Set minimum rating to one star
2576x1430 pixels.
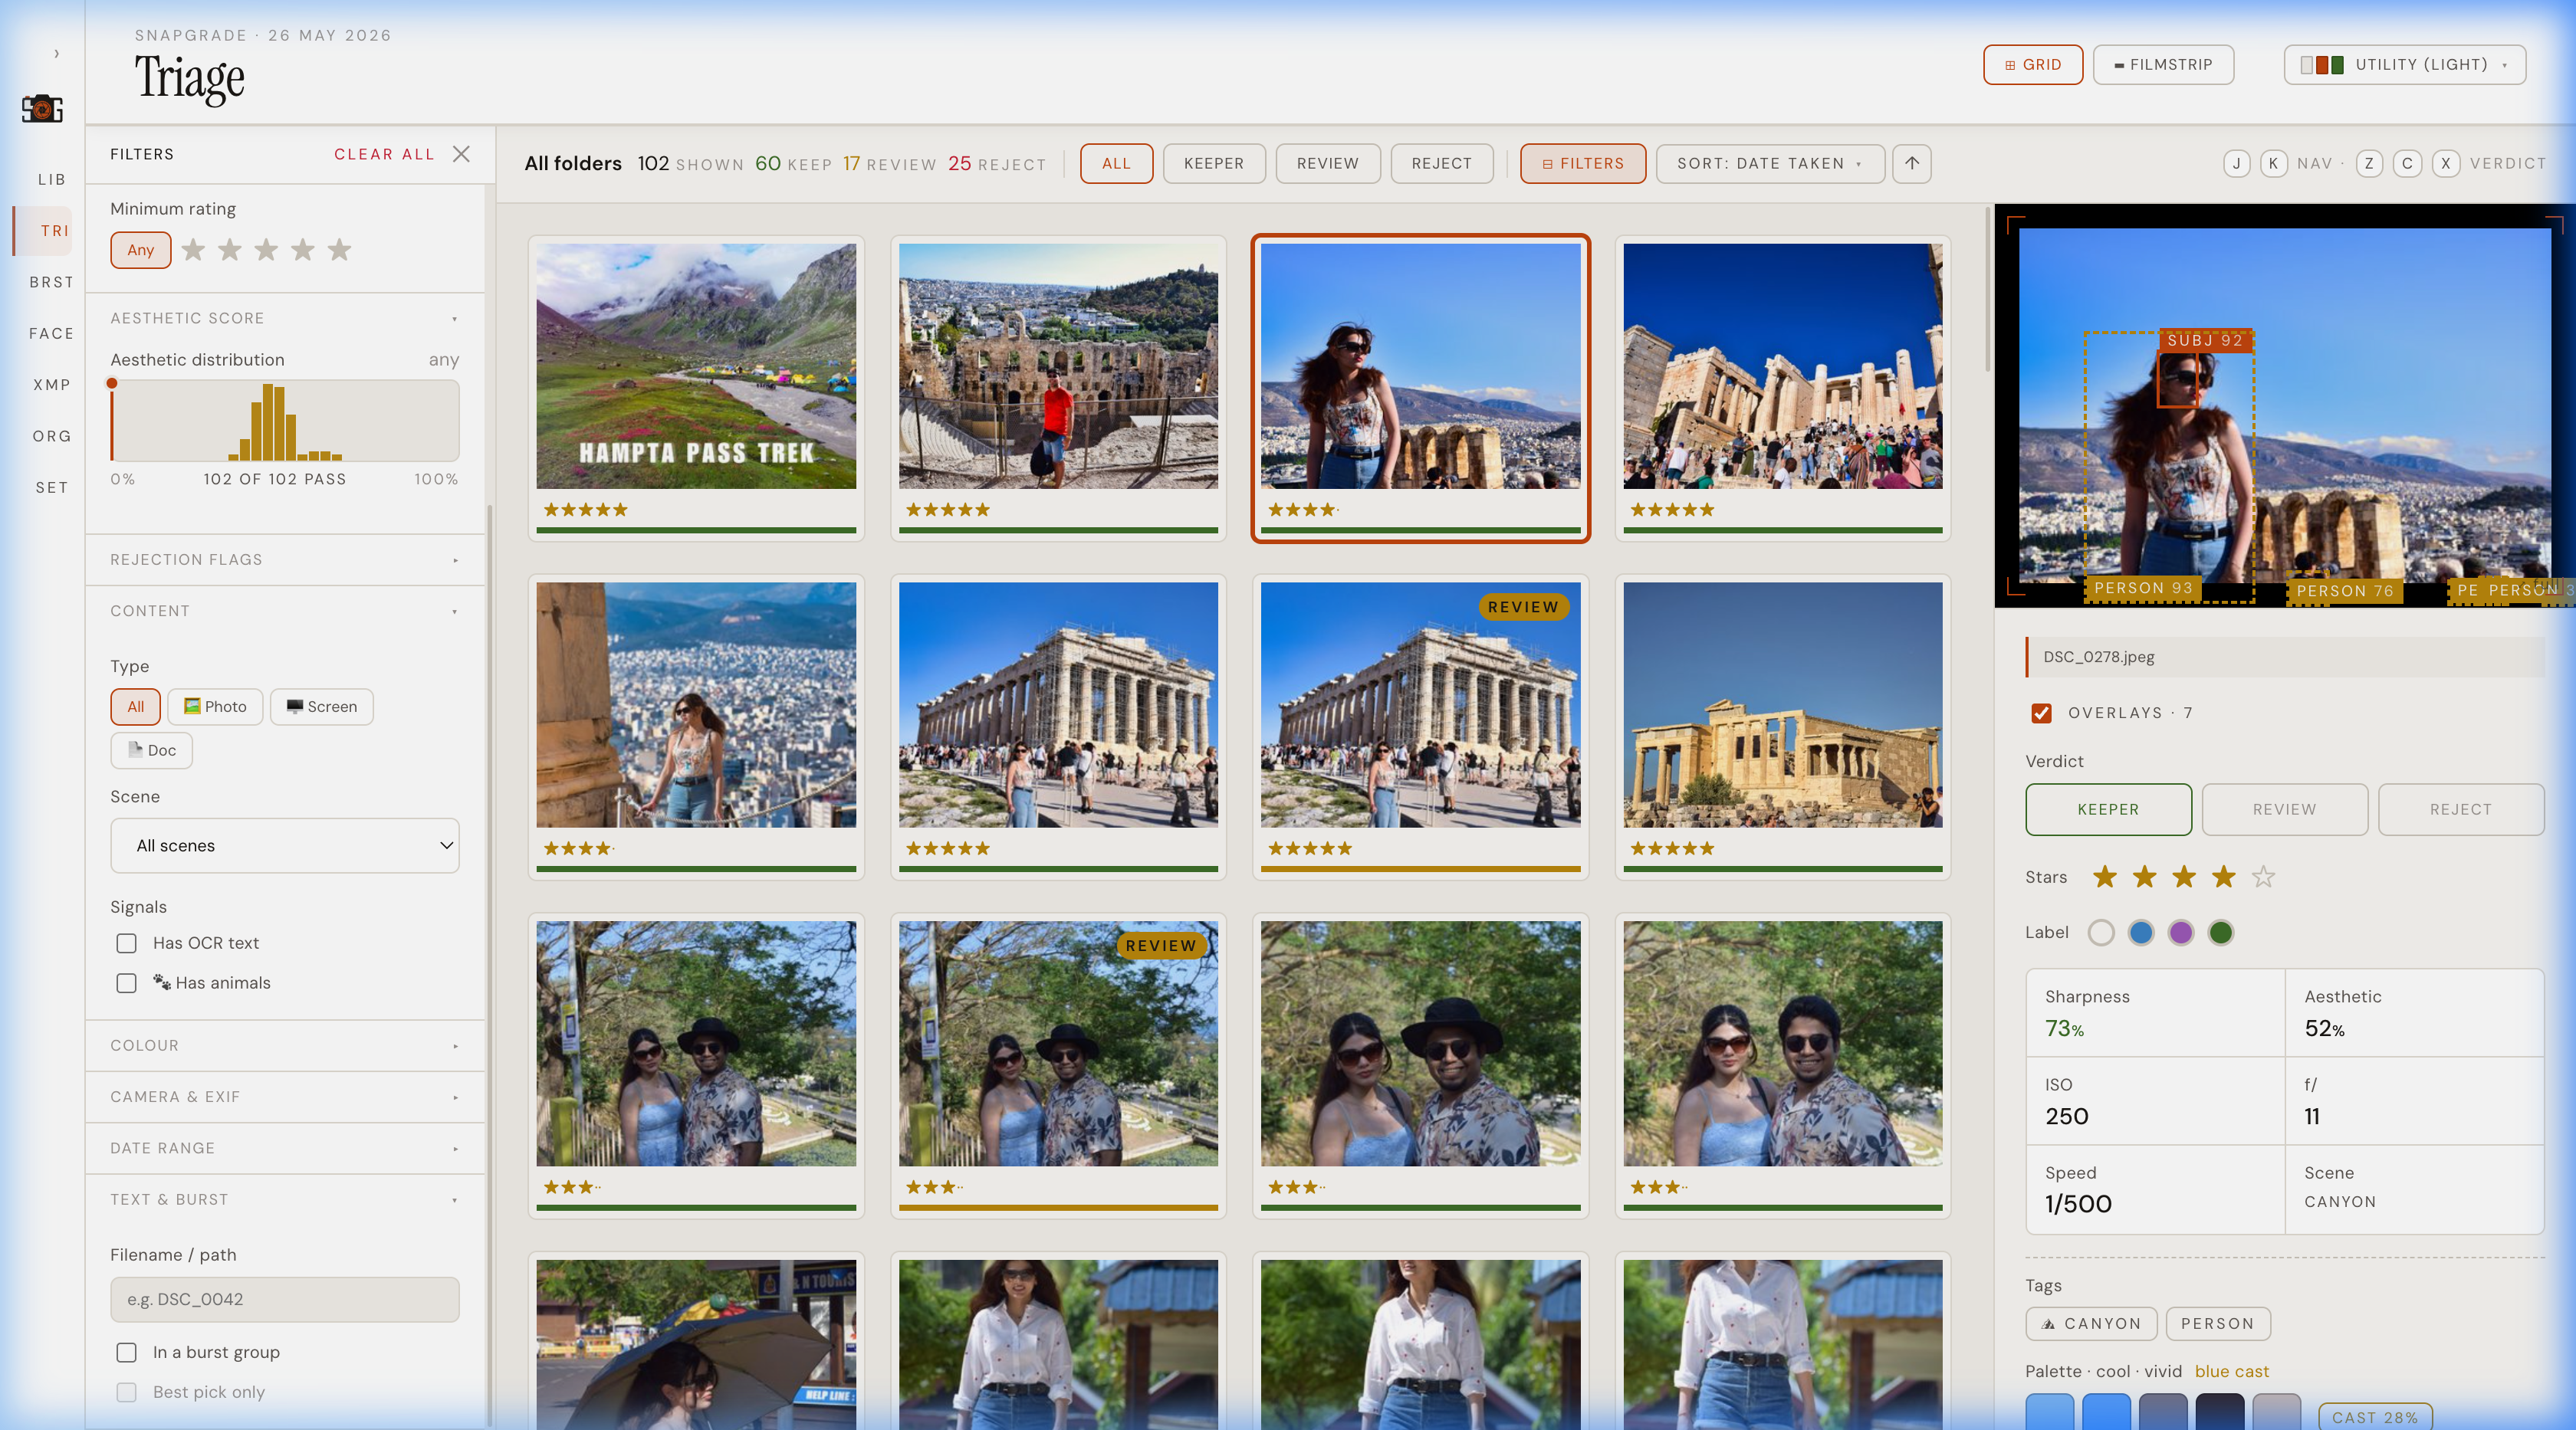point(193,250)
